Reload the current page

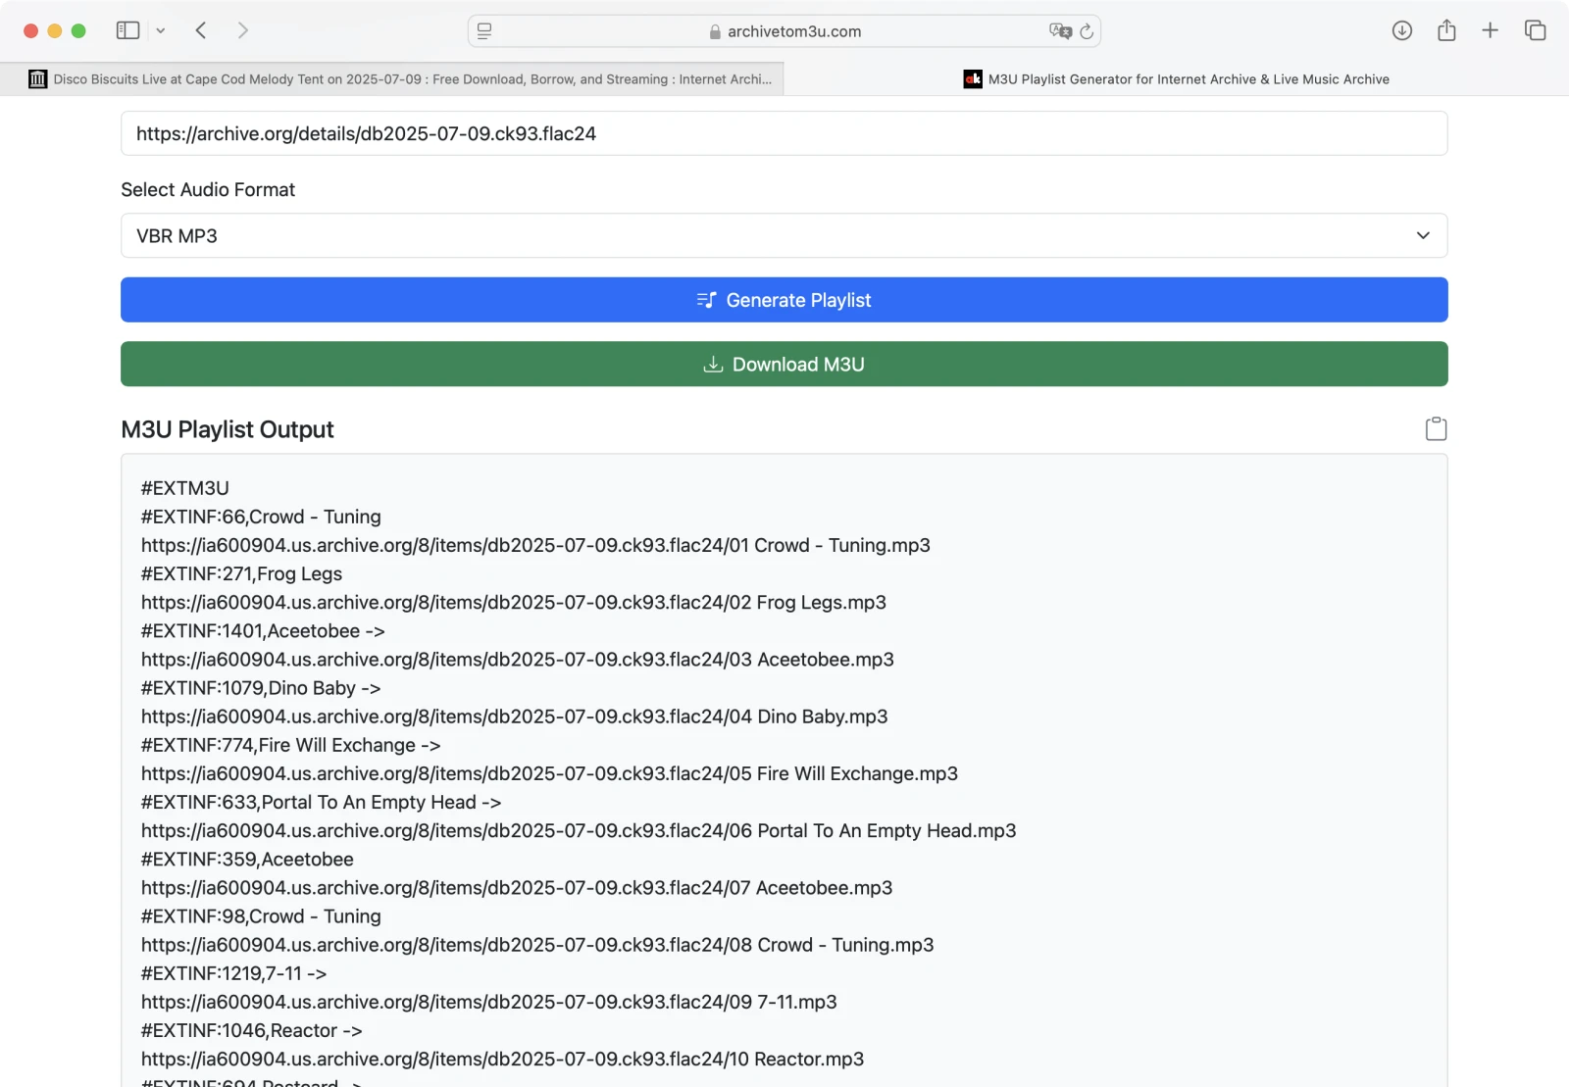tap(1087, 31)
